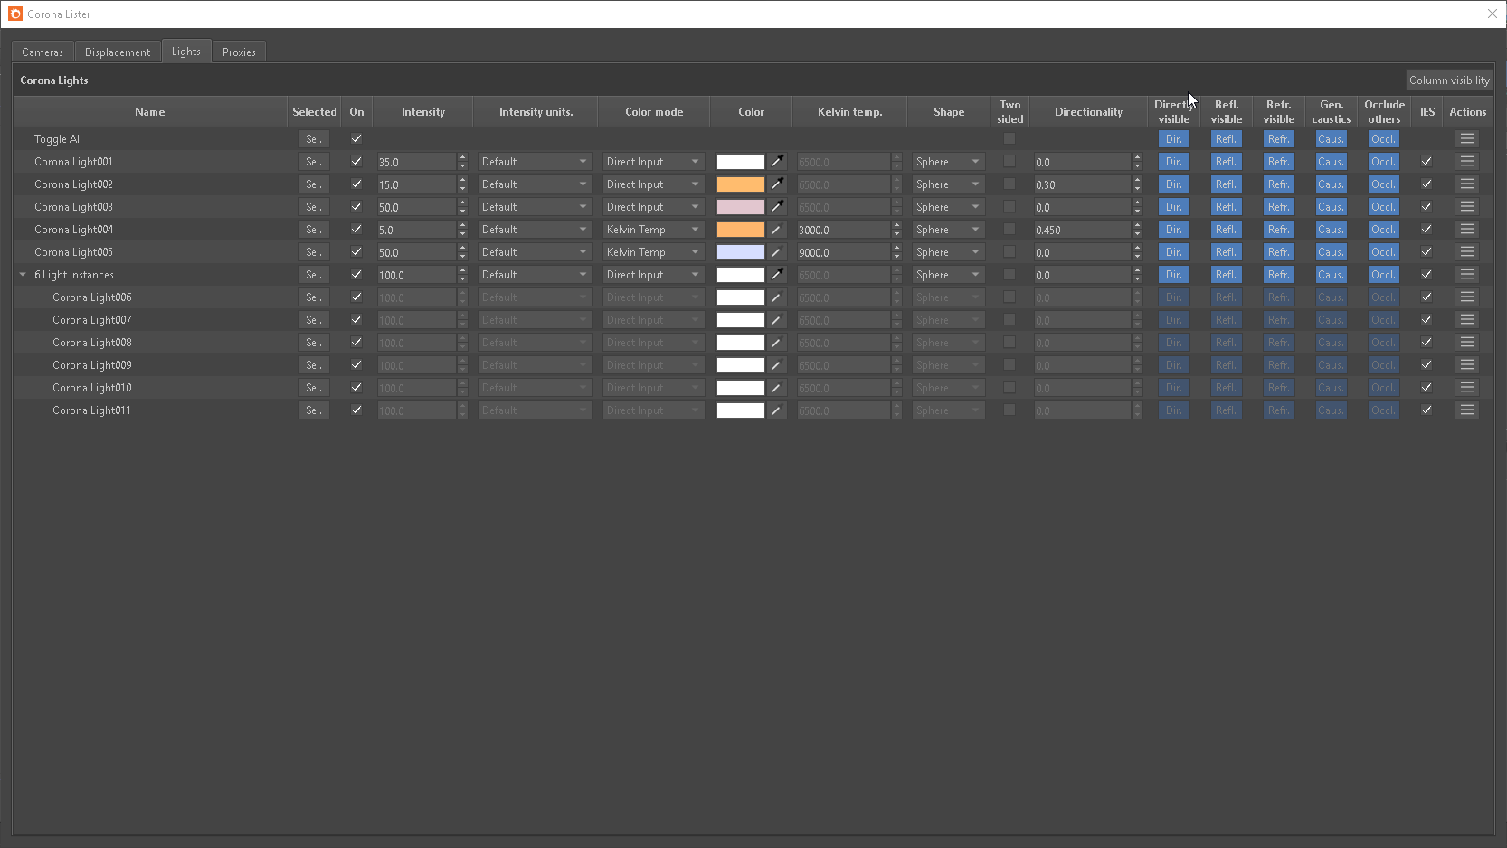Screen dimensions: 1507x848
Task: Click Sel. button for Corona Light004
Action: 314,230
